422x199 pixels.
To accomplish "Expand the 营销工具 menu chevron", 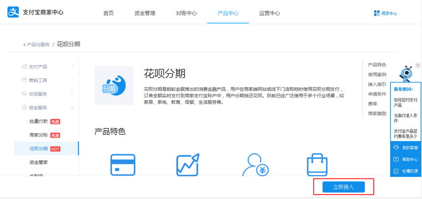I will click(x=73, y=80).
